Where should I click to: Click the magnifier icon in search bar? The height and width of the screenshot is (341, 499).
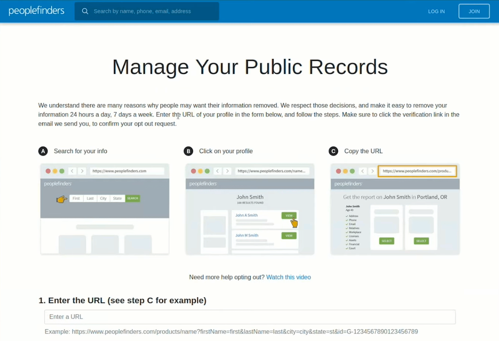85,11
